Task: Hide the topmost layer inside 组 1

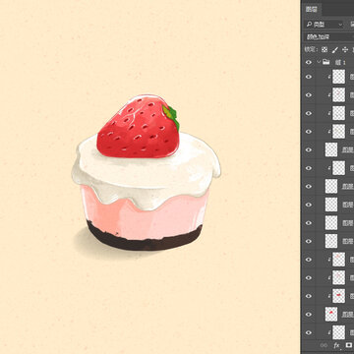Action: (309, 77)
